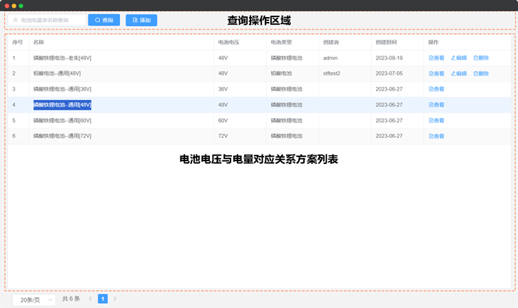Screen dimensions: 518x308
Task: Select page 1 in pagination
Action: click(102, 299)
